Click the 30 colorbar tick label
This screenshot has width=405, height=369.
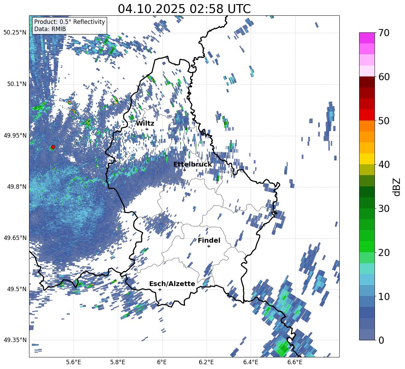[x=384, y=209]
